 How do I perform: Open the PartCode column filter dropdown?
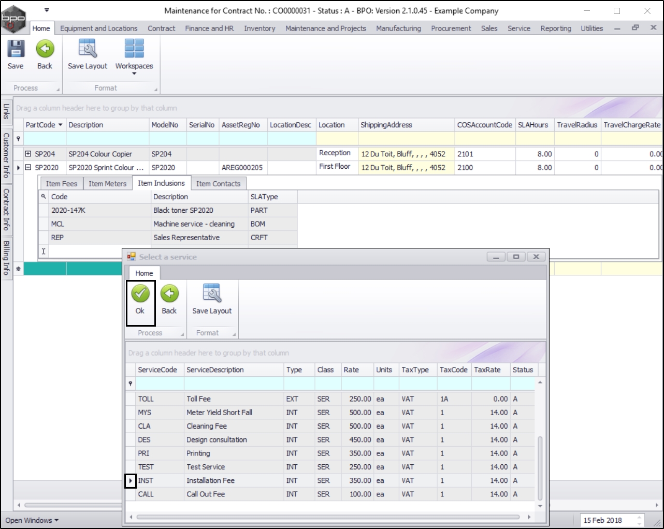coord(60,125)
